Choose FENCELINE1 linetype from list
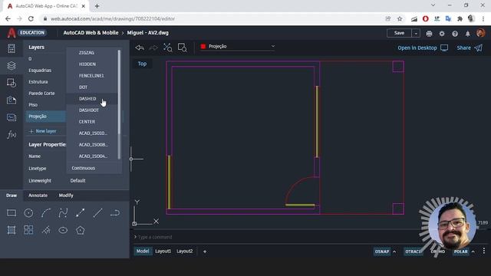This screenshot has height=276, width=491. tap(92, 76)
